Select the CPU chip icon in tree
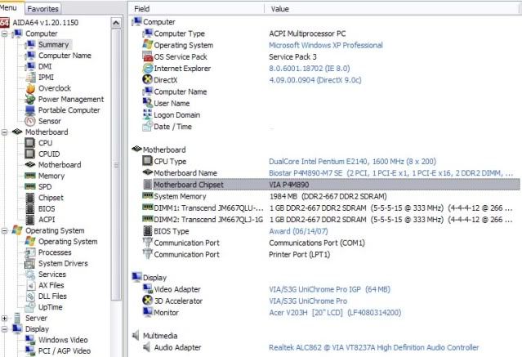Image resolution: width=522 pixels, height=357 pixels. [30, 143]
